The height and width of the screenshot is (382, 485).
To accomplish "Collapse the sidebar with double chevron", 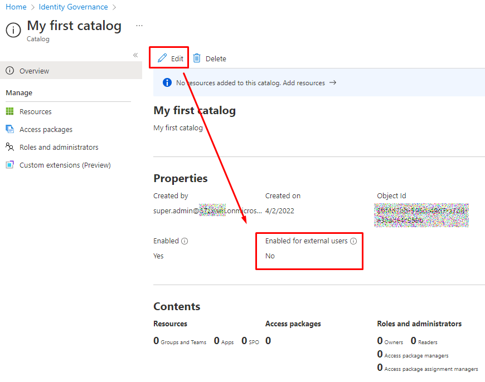I will (x=135, y=55).
